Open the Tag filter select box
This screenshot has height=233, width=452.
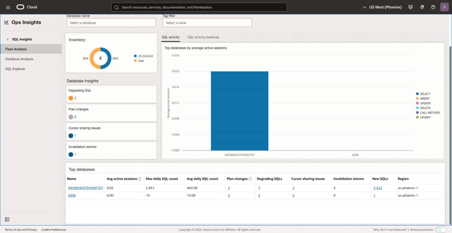tap(207, 23)
